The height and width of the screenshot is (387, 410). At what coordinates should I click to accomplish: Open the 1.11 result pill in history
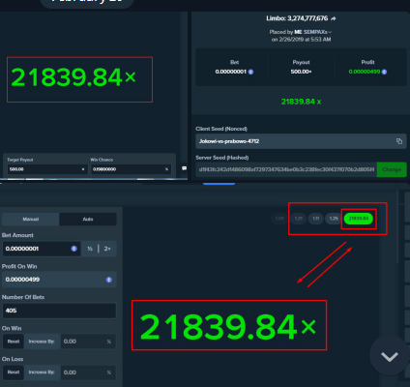[x=316, y=219]
